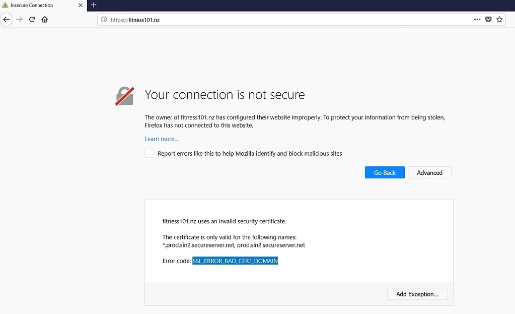Click the 'Your connection is not secure' heading
Image resolution: width=515 pixels, height=314 pixels.
225,95
